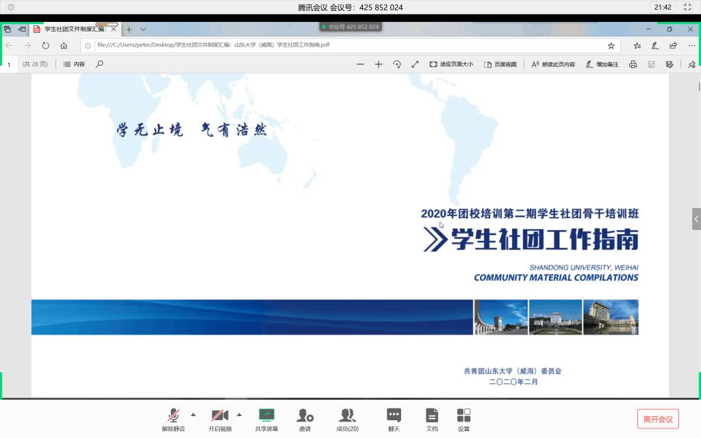Open the page view menu

point(500,64)
